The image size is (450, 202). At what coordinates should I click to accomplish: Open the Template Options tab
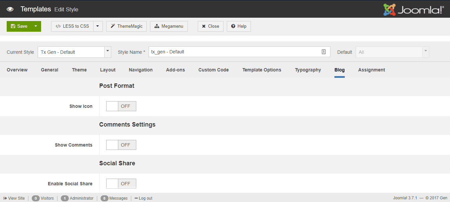(x=262, y=70)
